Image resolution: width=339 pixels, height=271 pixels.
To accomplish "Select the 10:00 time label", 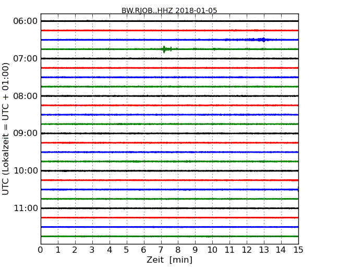I will click(26, 171).
